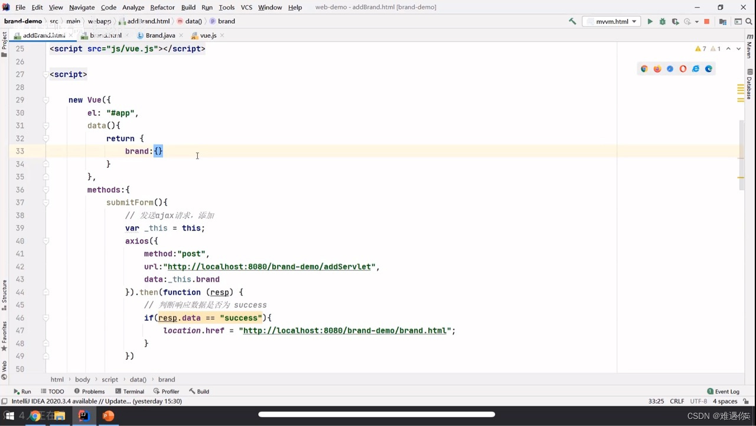
Task: Open the Profiler tool window
Action: [x=166, y=391]
